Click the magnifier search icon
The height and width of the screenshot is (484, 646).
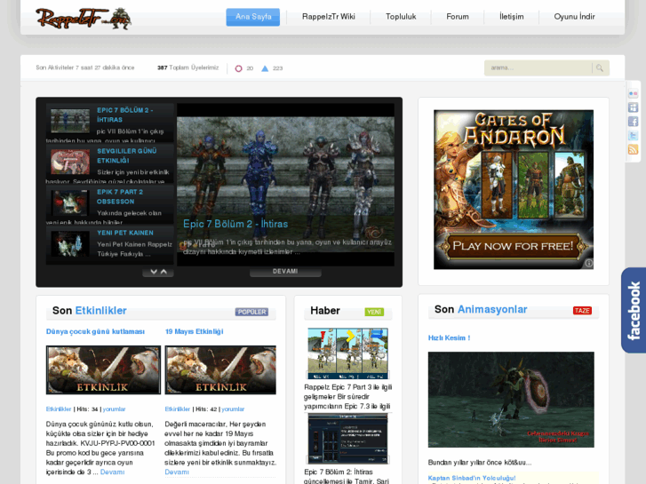[x=600, y=68]
